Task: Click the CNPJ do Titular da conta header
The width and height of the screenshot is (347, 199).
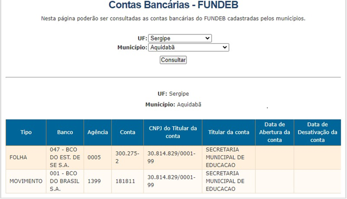Action: pos(173,132)
